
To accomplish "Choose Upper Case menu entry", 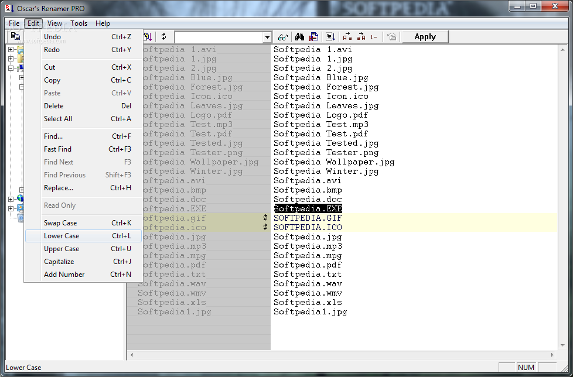I will [x=83, y=249].
